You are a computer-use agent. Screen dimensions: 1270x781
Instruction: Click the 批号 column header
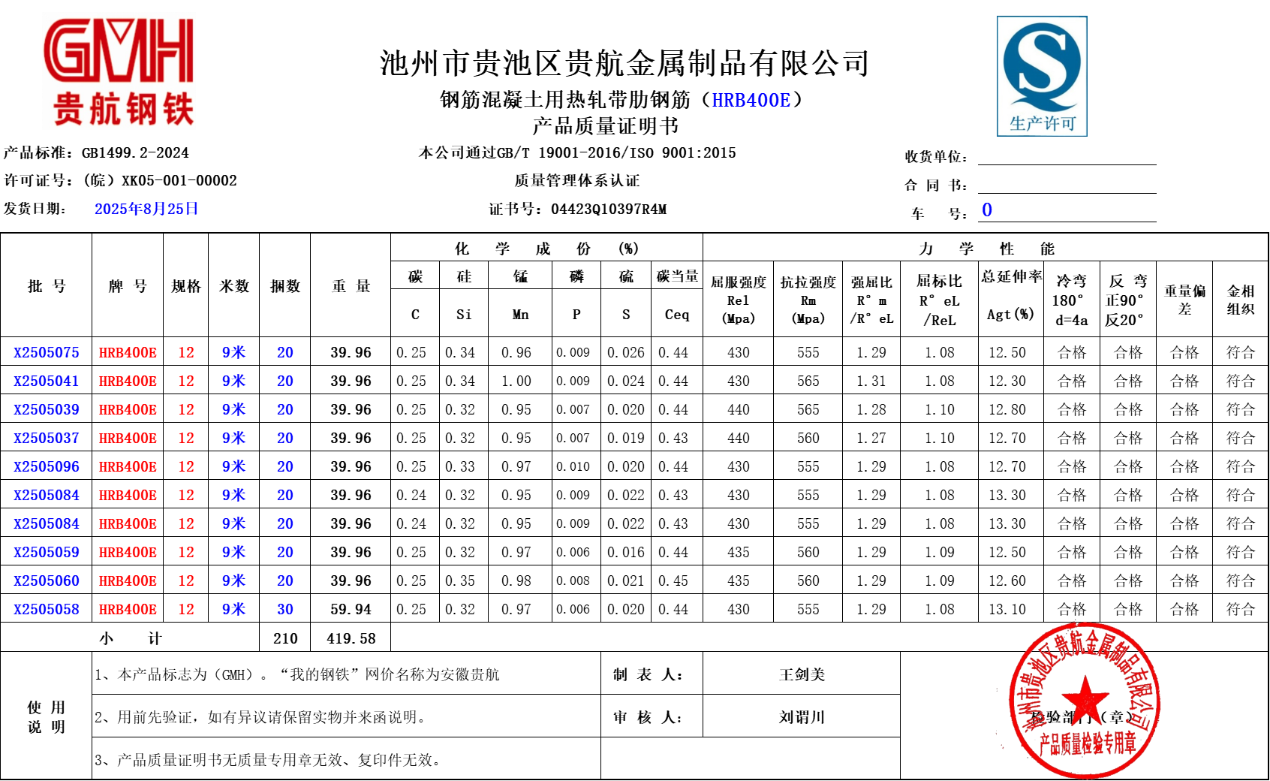(47, 286)
